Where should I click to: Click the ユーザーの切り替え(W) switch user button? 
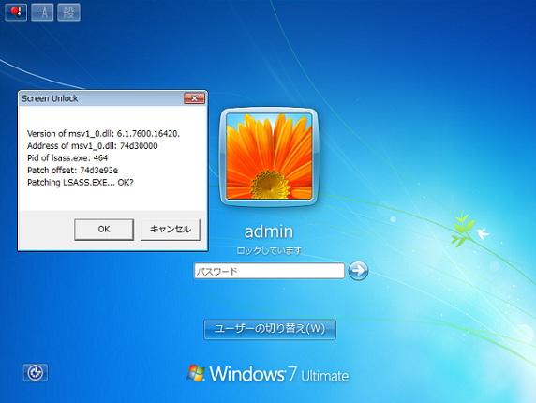[x=270, y=329]
